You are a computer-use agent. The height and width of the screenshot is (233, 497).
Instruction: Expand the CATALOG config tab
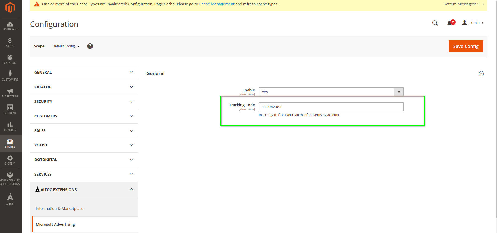tap(84, 87)
